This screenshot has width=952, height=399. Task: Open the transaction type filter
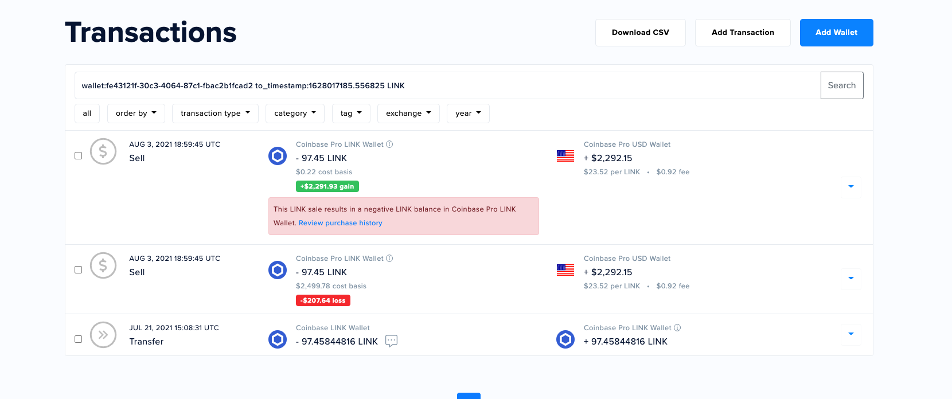(215, 114)
